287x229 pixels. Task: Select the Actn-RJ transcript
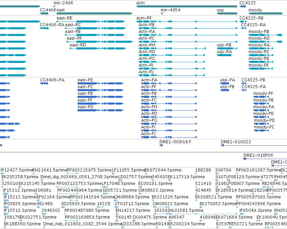(x=172, y=75)
